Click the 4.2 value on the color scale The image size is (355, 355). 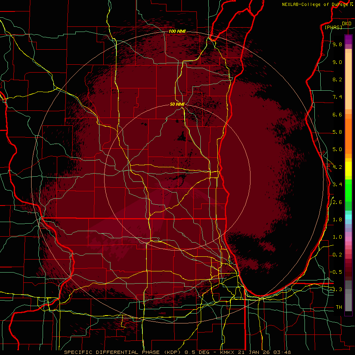click(x=337, y=167)
